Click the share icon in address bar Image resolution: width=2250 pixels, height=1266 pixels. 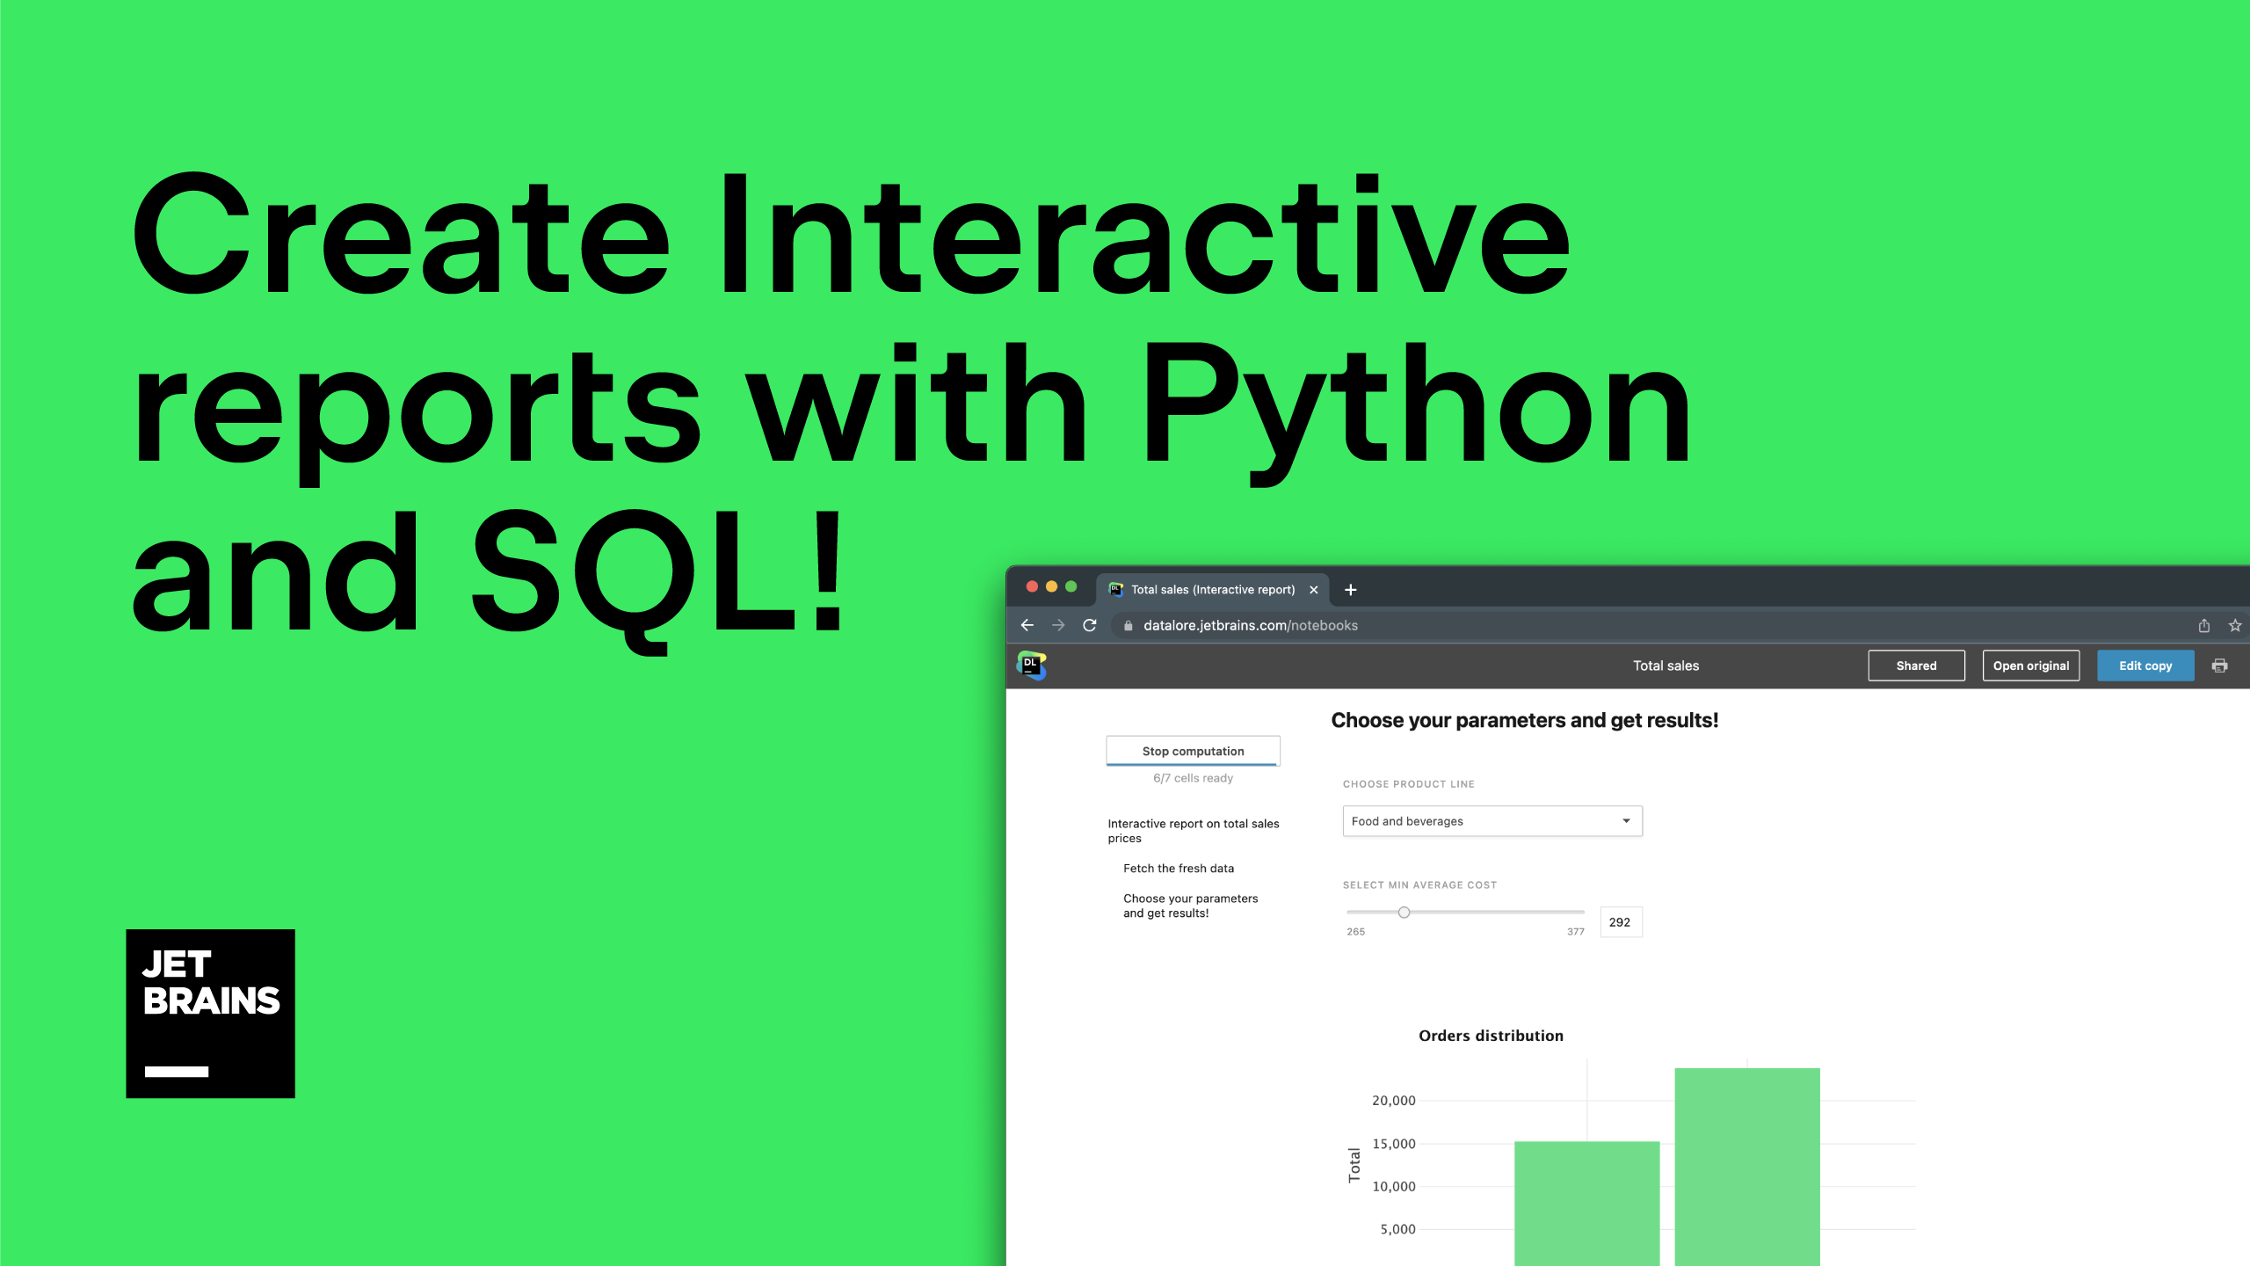click(2204, 625)
